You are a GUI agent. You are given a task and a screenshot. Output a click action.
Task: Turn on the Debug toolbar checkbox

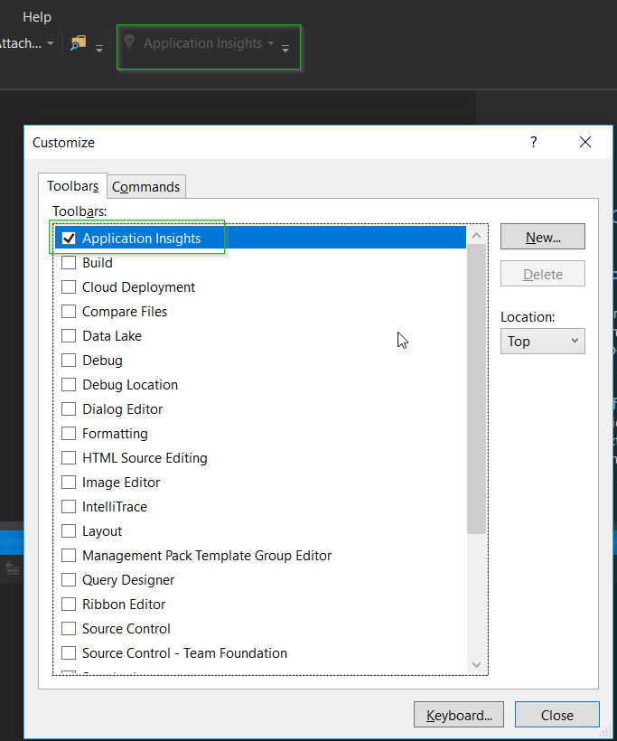(69, 360)
